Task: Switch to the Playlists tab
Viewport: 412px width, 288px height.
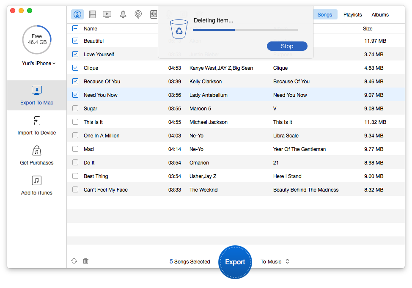Action: coord(353,15)
